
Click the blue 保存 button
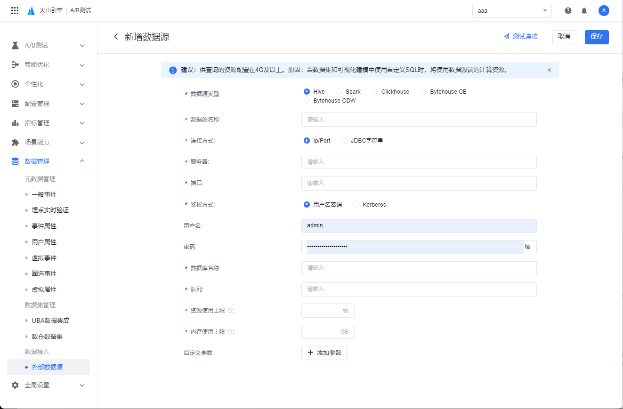[x=597, y=37]
